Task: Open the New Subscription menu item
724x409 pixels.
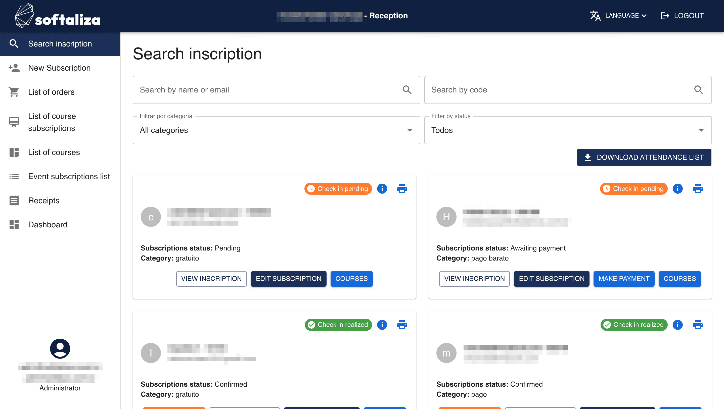Action: tap(59, 68)
